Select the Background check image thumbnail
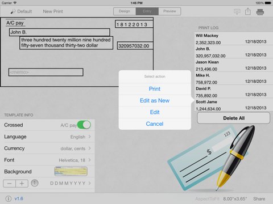 pyautogui.click(x=71, y=171)
